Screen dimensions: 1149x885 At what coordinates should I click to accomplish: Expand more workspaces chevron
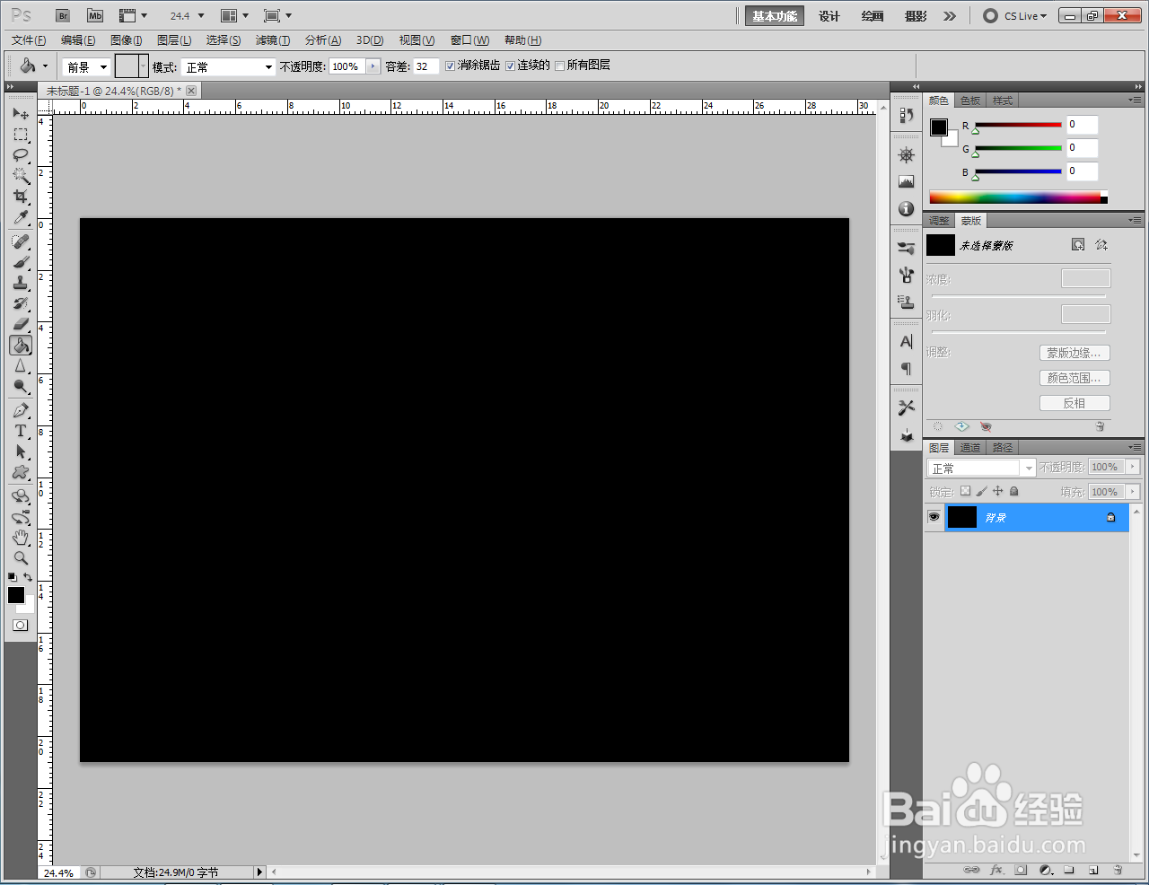[950, 15]
